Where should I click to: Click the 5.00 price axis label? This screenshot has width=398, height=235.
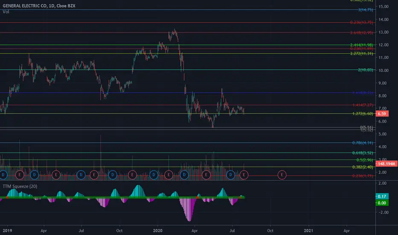[383, 134]
